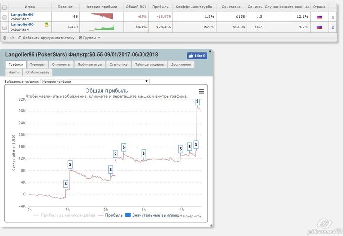Viewport: 344px width, 236px height.
Task: Click the topmost $ big-win marker near 32K
Action: [x=197, y=101]
